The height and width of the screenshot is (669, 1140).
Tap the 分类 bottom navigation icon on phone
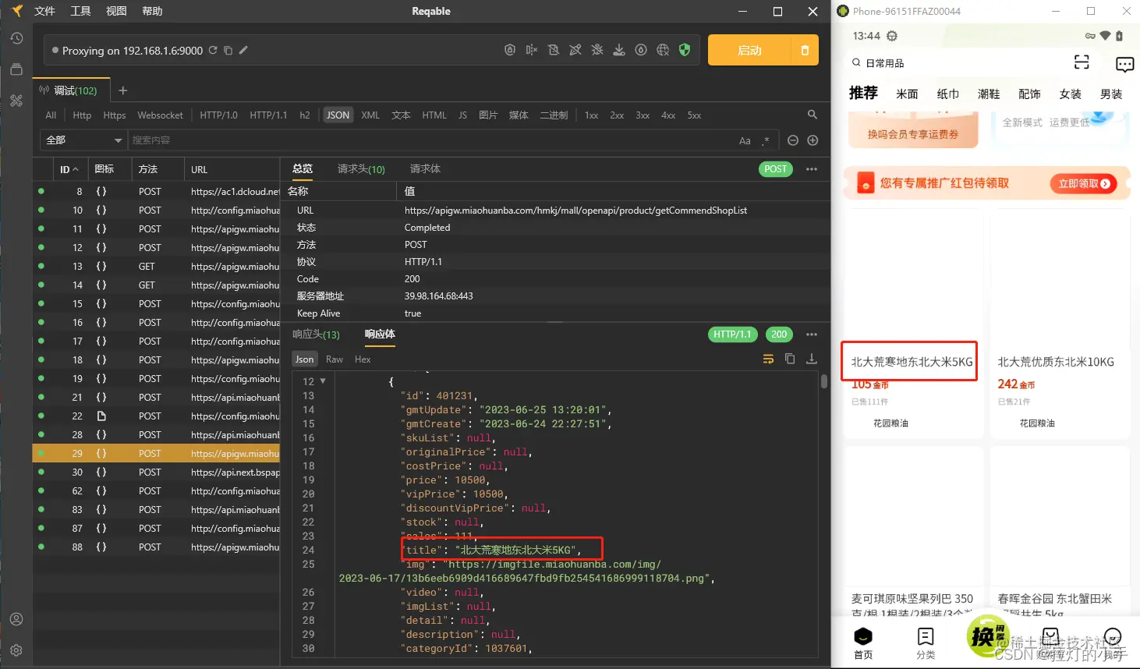pyautogui.click(x=926, y=644)
